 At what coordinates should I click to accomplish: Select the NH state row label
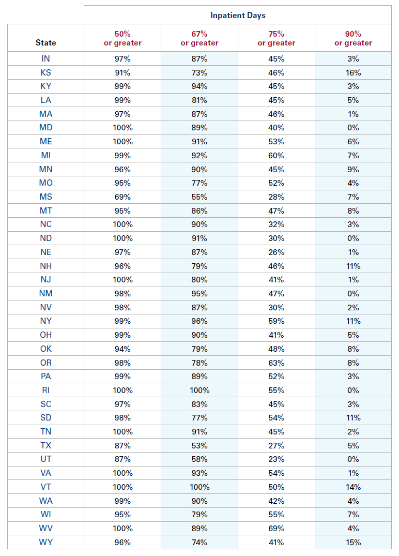pyautogui.click(x=46, y=266)
